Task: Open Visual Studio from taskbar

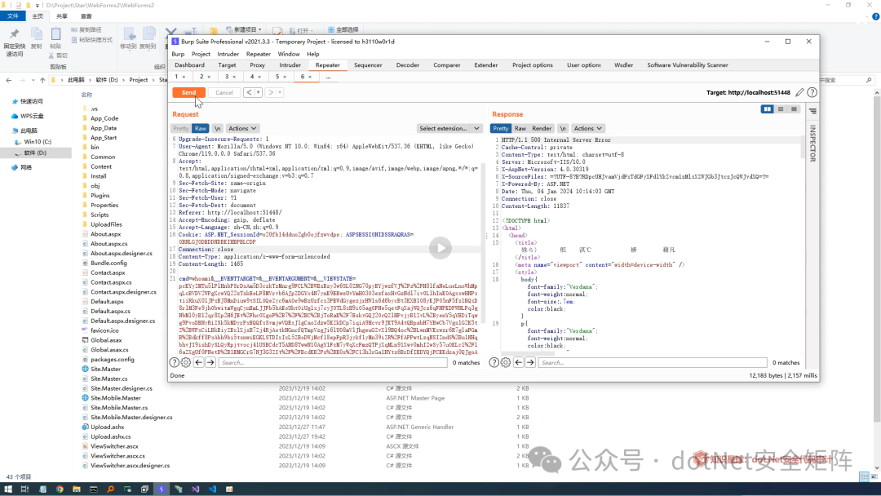Action: (195, 489)
